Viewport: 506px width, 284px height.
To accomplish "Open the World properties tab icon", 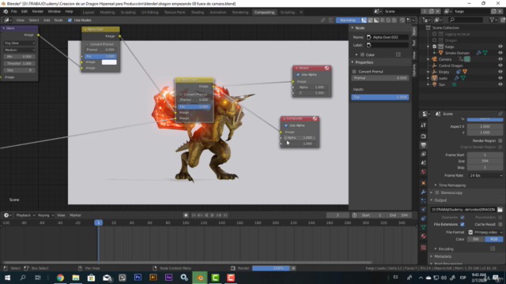I will point(424,172).
